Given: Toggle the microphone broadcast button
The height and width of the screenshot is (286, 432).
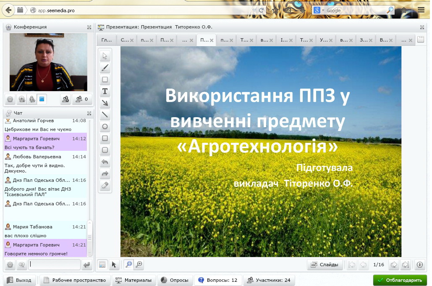Looking at the screenshot, I should coord(32,100).
